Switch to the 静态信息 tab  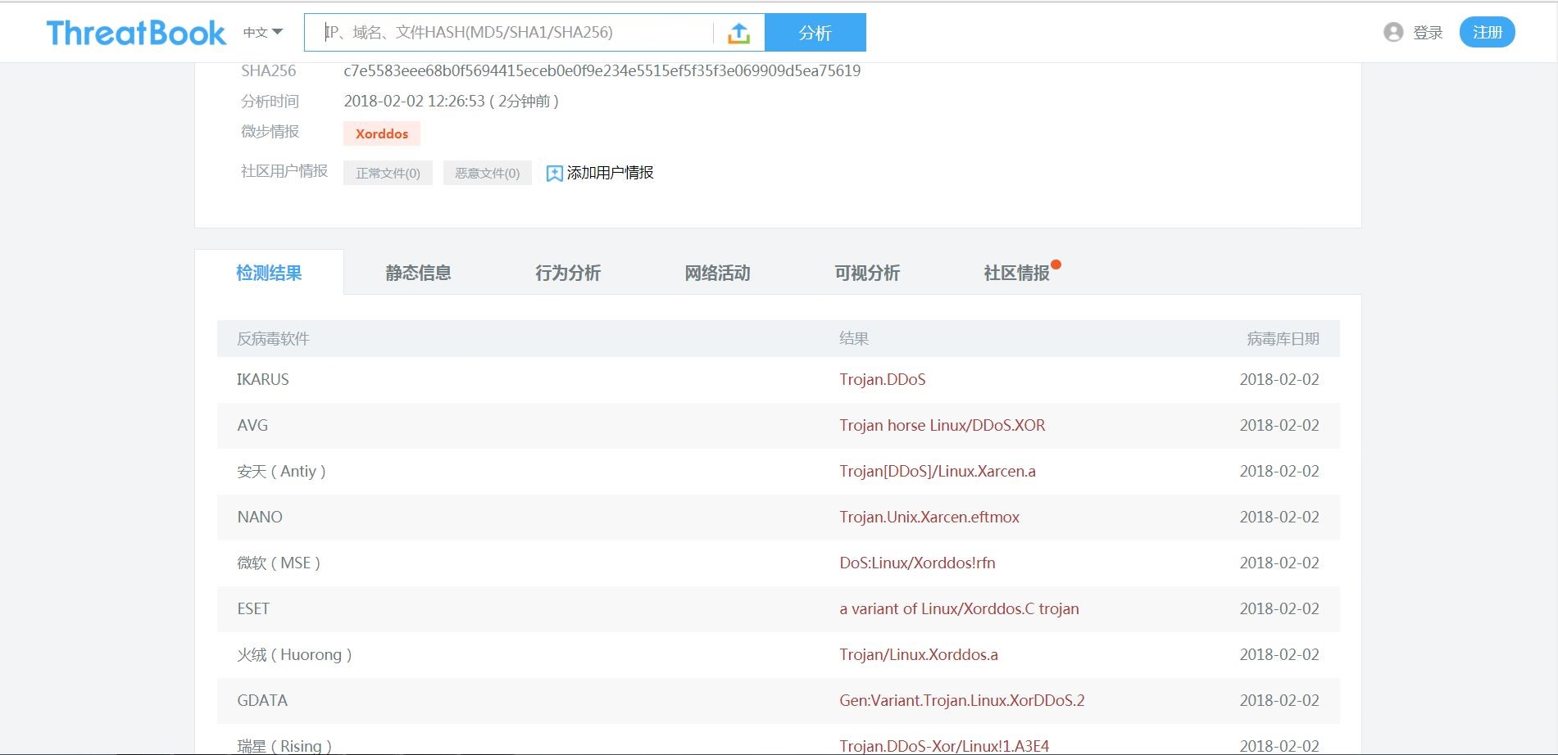click(x=419, y=272)
